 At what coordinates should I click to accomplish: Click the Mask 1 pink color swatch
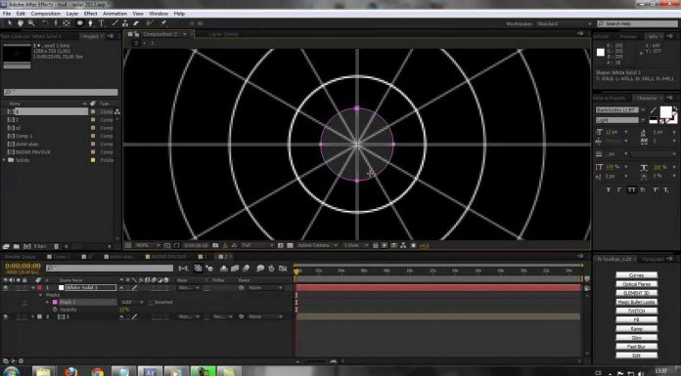[x=55, y=303]
